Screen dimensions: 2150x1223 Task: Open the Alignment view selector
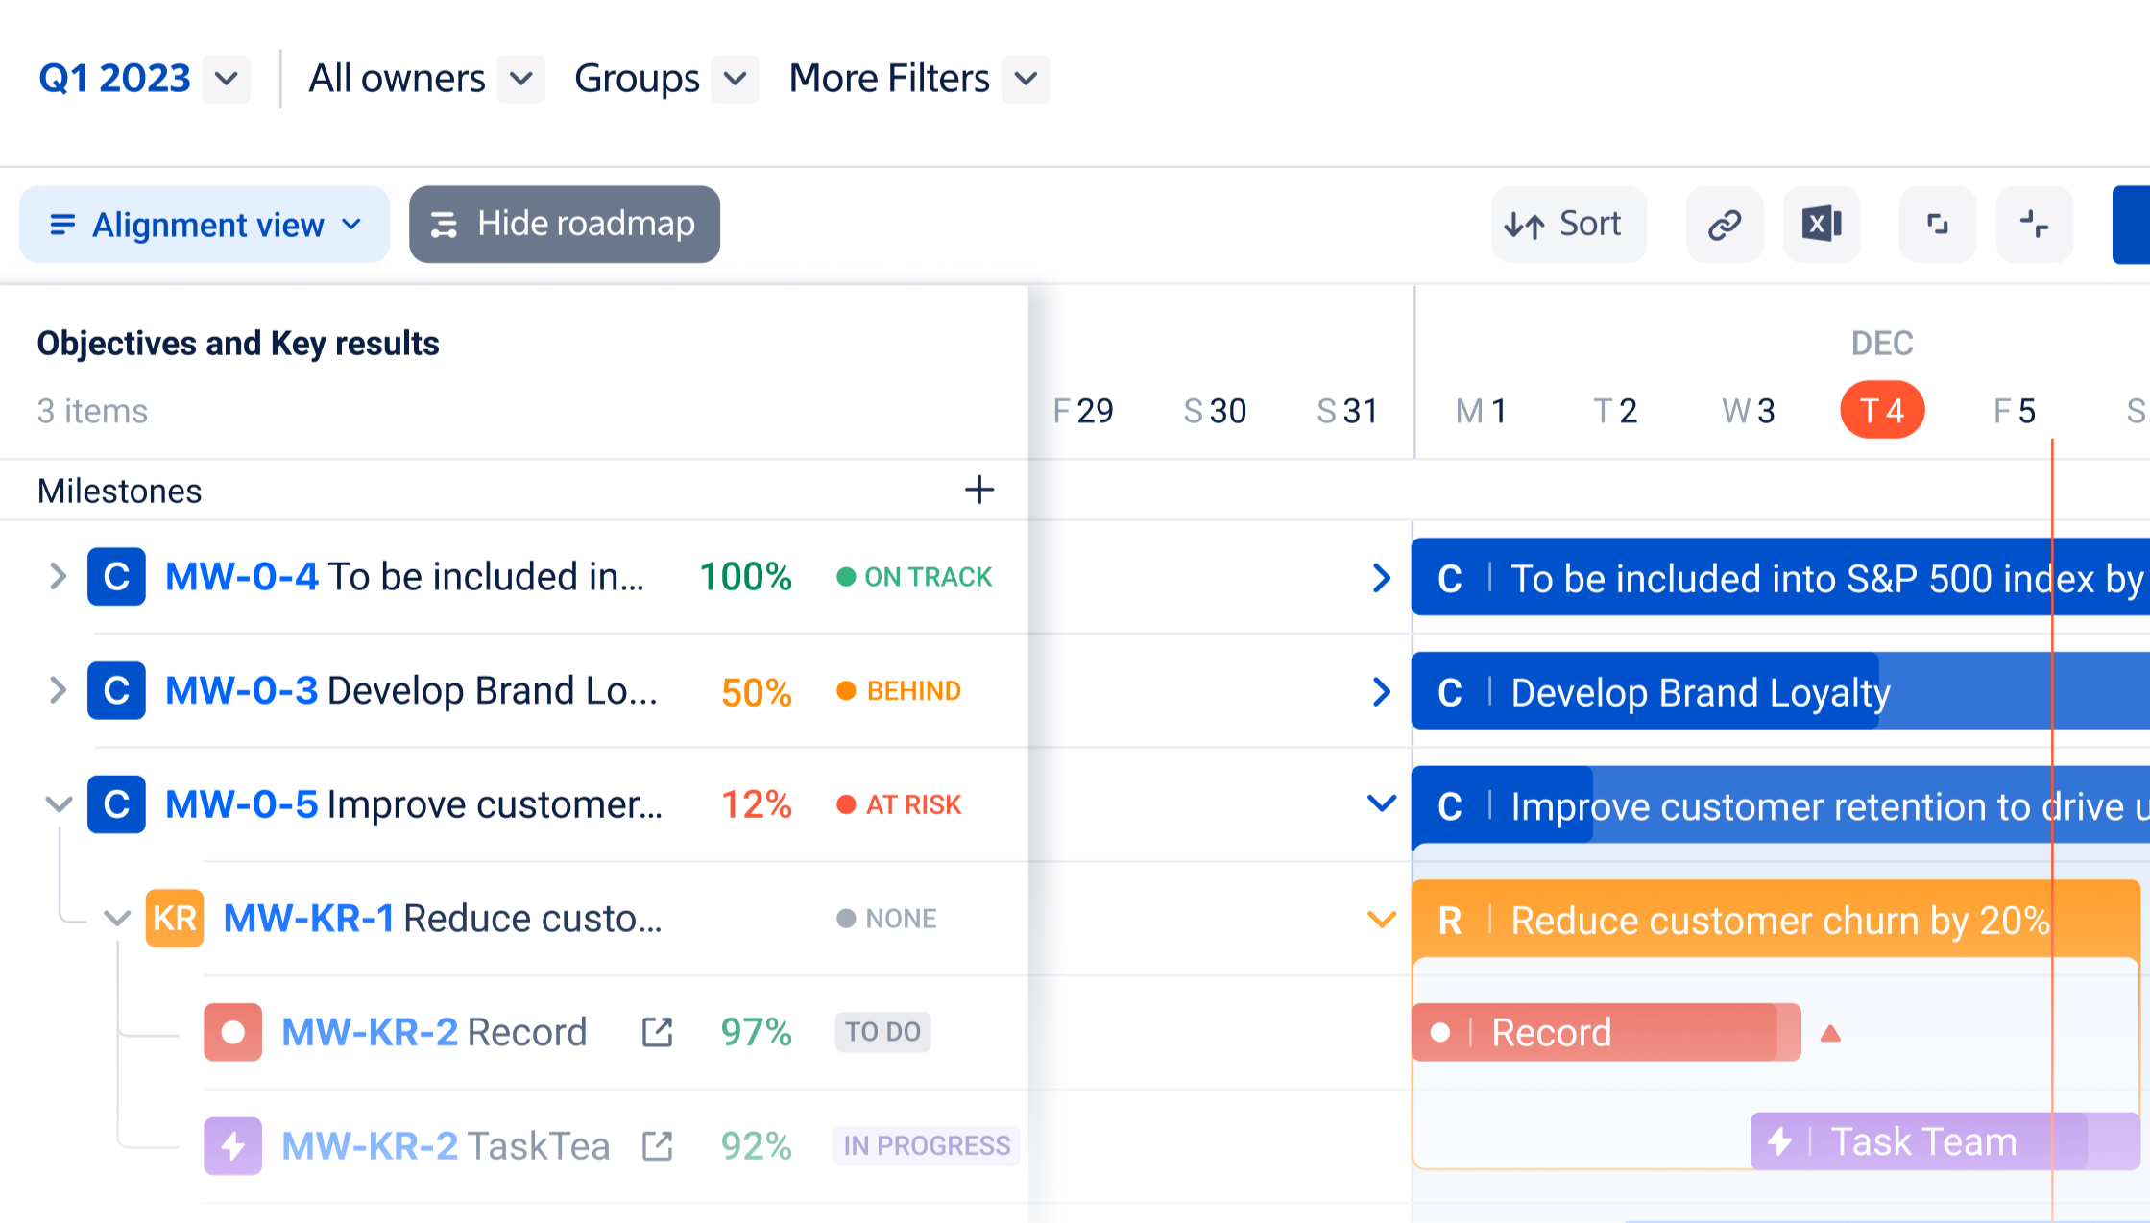pyautogui.click(x=205, y=225)
